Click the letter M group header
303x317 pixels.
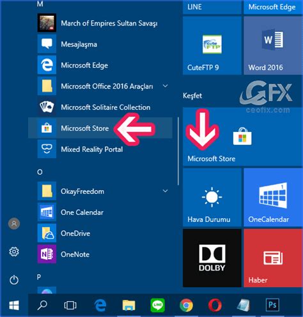pos(40,4)
